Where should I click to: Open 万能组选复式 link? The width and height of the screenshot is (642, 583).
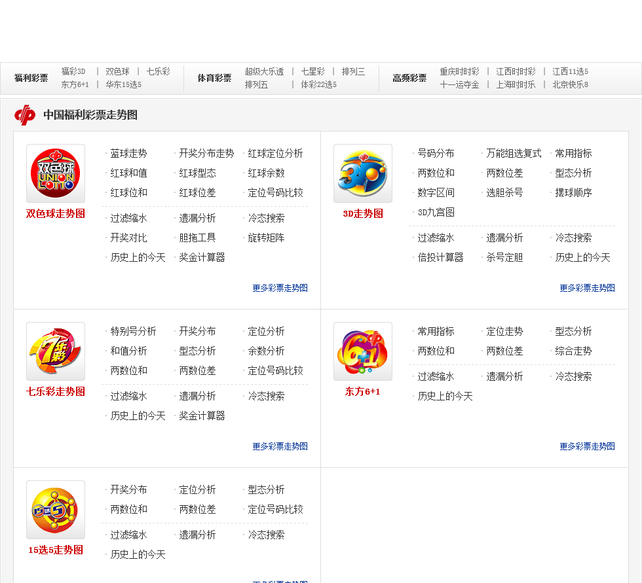(514, 153)
